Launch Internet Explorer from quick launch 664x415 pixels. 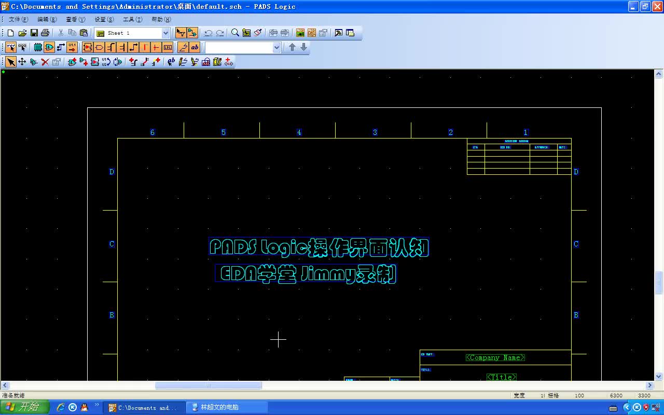tap(61, 407)
